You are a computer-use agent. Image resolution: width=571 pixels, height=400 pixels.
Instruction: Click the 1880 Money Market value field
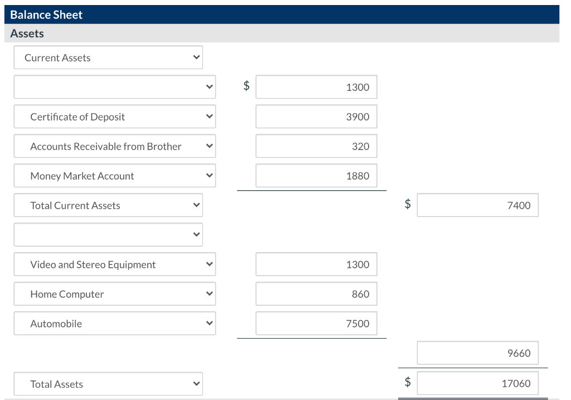click(316, 175)
